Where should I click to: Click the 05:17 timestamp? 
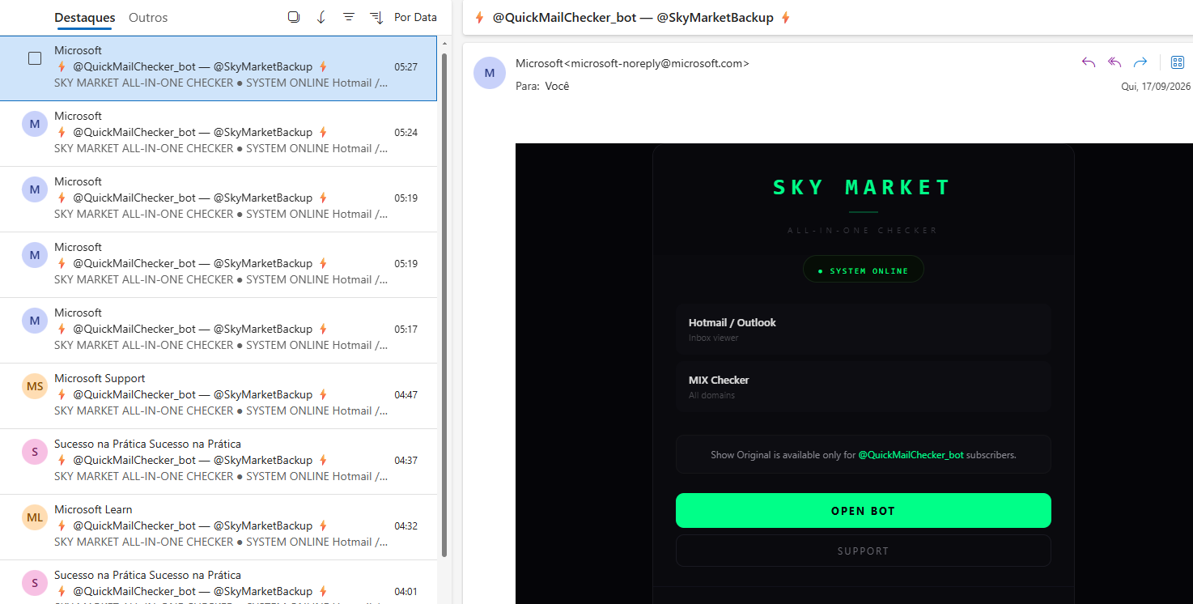coord(405,330)
